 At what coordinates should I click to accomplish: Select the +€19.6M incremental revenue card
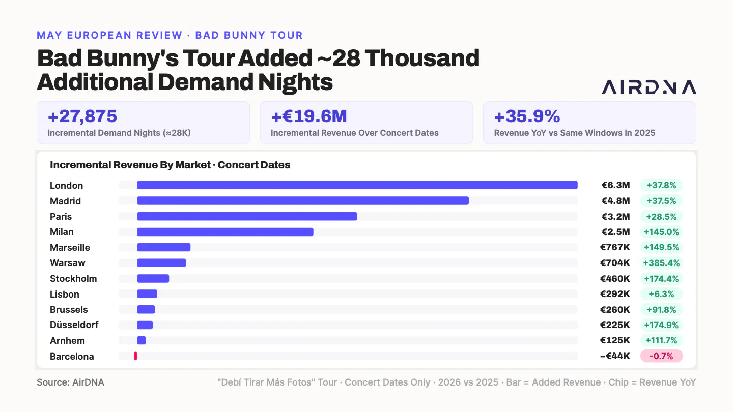[x=366, y=123]
